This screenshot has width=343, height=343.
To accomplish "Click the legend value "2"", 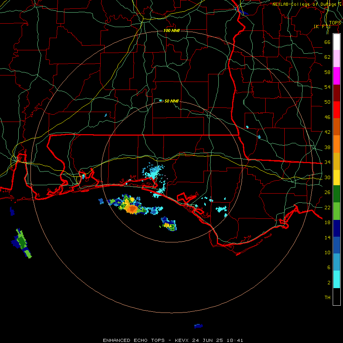I will point(329,283).
